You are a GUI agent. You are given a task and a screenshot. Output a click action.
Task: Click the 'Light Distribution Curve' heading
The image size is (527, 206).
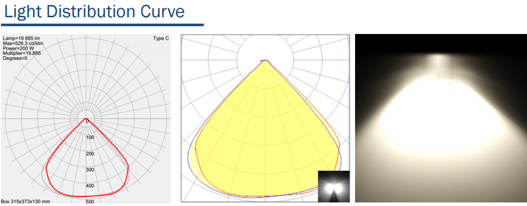point(94,12)
